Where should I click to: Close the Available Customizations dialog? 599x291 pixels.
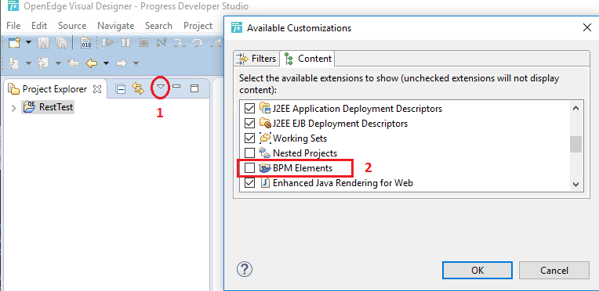(586, 27)
